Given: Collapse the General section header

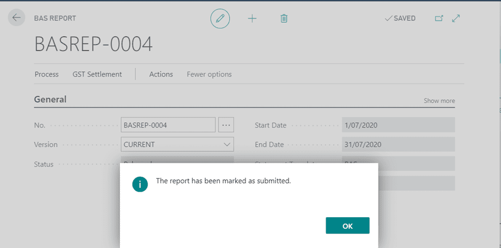Looking at the screenshot, I should coord(50,100).
